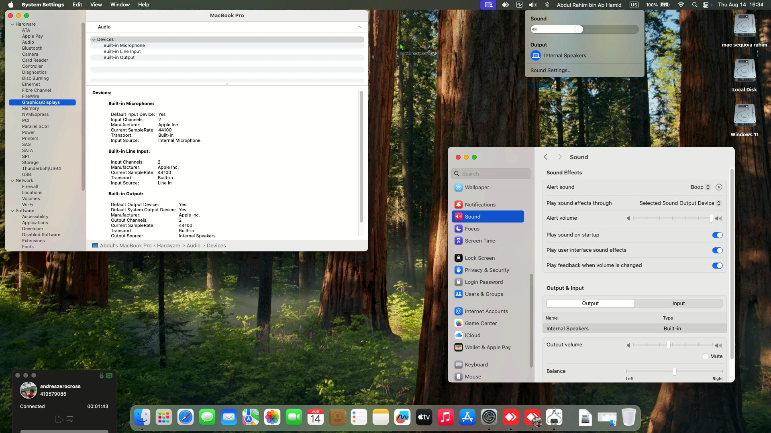Select Internal Speakers row in output list
Screen dimensions: 771x433
tap(634, 329)
